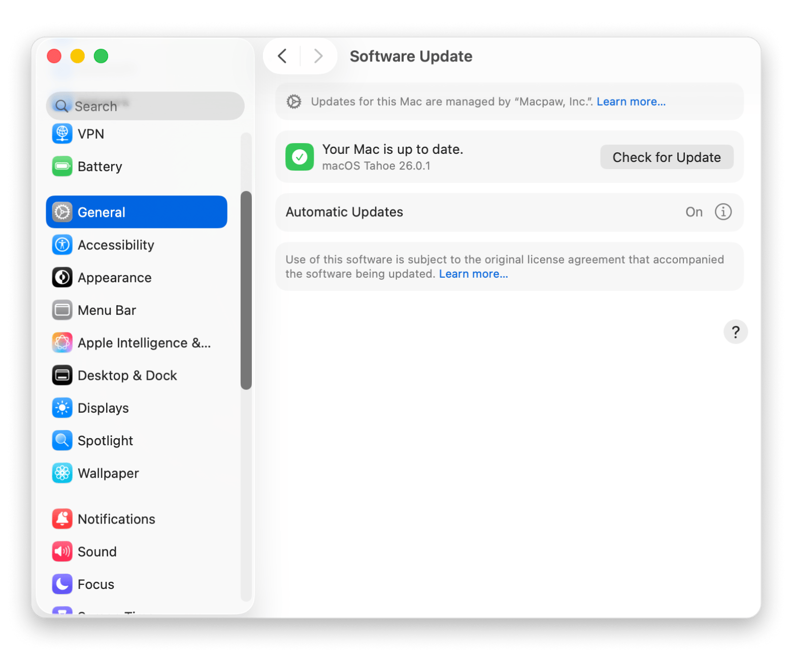
Task: Open Sound settings
Action: (x=97, y=551)
